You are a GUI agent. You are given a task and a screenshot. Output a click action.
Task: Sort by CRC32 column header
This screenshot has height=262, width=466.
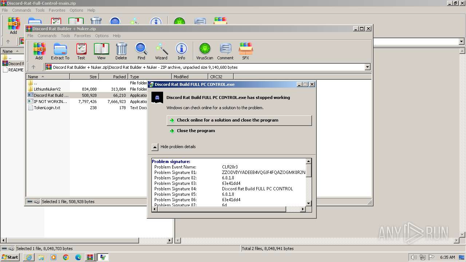coord(221,77)
